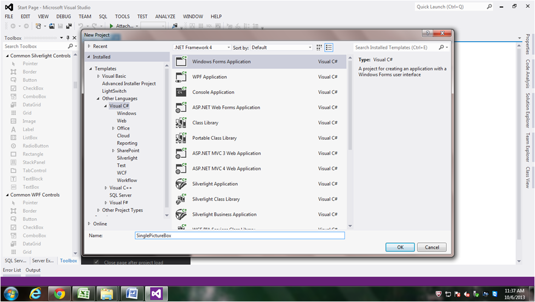
Task: Expand the Other Project Types node
Action: point(99,210)
